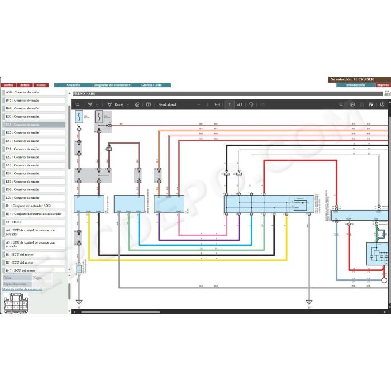Screen dimensions: 391x391
Task: Open the Introducción tab
Action: click(356, 85)
